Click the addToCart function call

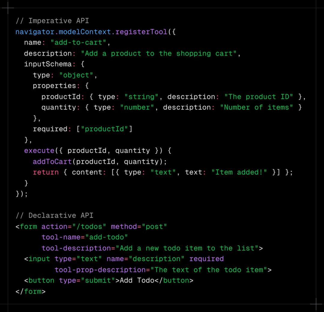(x=52, y=162)
